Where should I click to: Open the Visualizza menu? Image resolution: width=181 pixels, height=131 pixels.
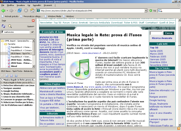coord(21,5)
